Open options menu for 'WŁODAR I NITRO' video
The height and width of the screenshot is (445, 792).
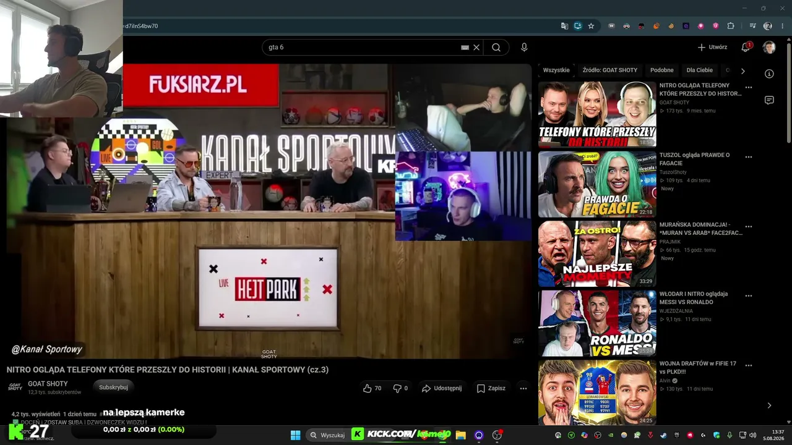pyautogui.click(x=749, y=295)
